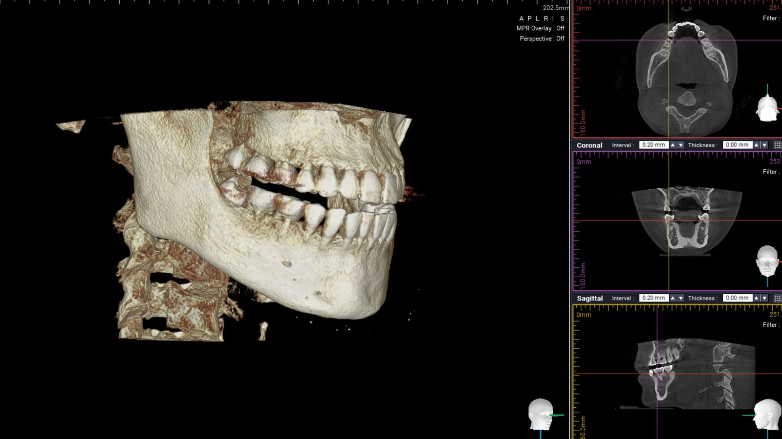Decrease Coronal Interval with down arrow

pyautogui.click(x=681, y=145)
